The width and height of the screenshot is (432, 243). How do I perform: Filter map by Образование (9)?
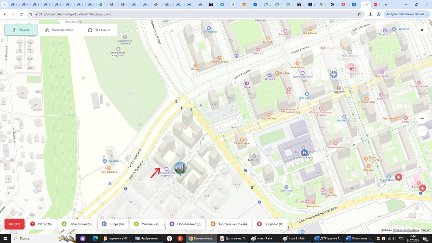(185, 224)
